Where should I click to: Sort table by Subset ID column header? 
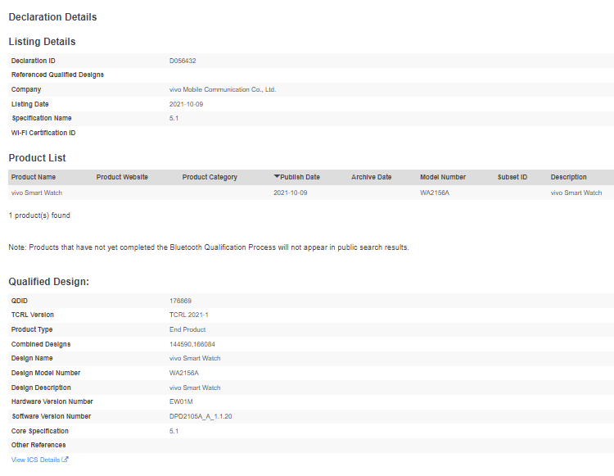point(512,177)
